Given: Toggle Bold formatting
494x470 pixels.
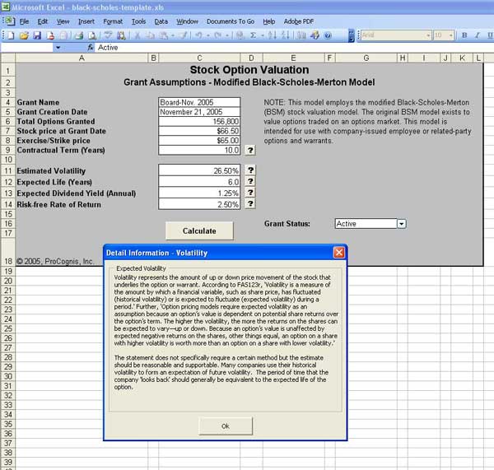Looking at the screenshot, I should click(464, 35).
